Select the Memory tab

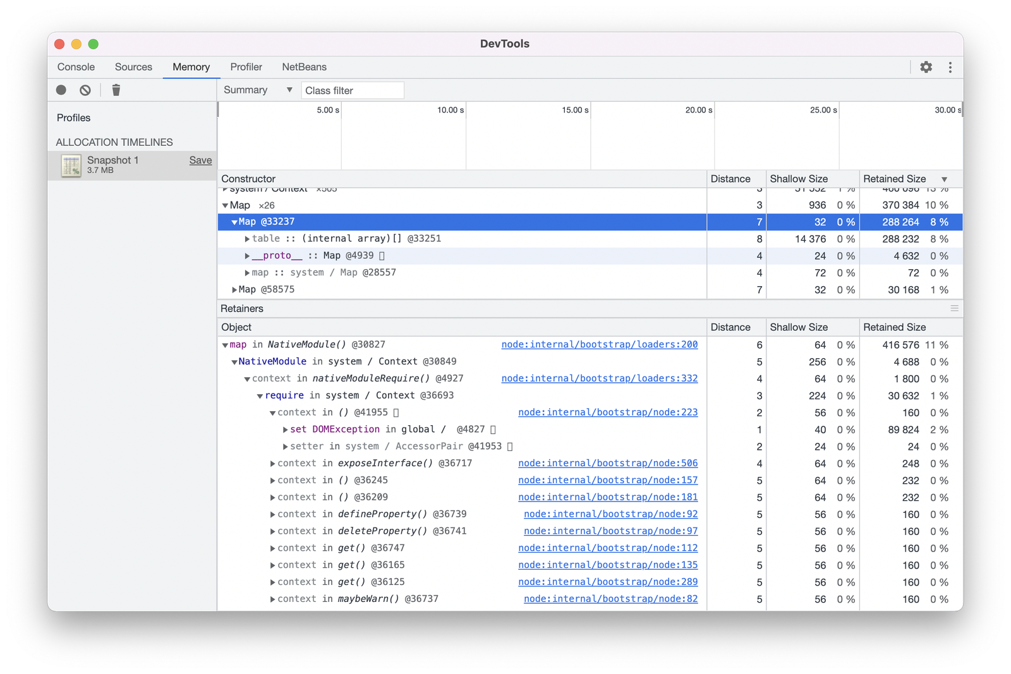pyautogui.click(x=191, y=67)
